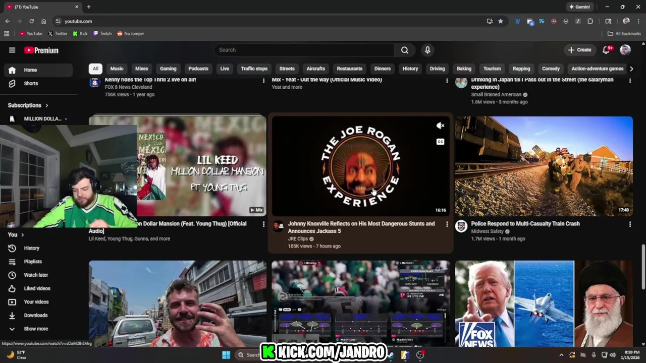Open the account avatar menu
Image resolution: width=646 pixels, height=363 pixels.
[625, 50]
